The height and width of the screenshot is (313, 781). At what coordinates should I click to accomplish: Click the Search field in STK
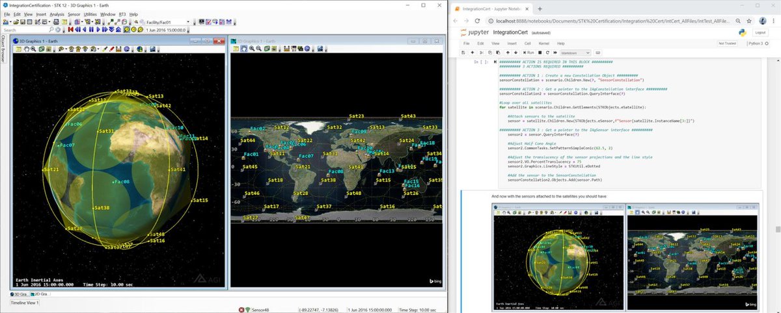click(25, 30)
